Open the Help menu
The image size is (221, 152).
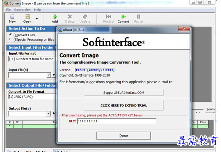[37, 10]
